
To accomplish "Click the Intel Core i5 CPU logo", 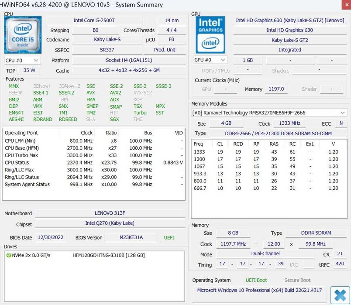I will click(x=23, y=34).
